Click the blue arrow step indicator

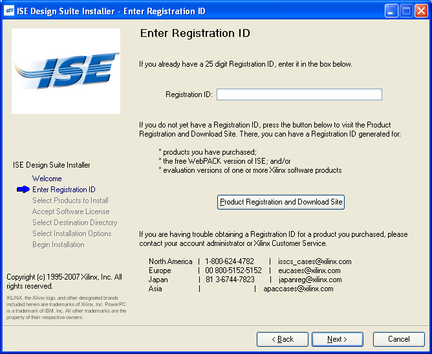pyautogui.click(x=23, y=190)
